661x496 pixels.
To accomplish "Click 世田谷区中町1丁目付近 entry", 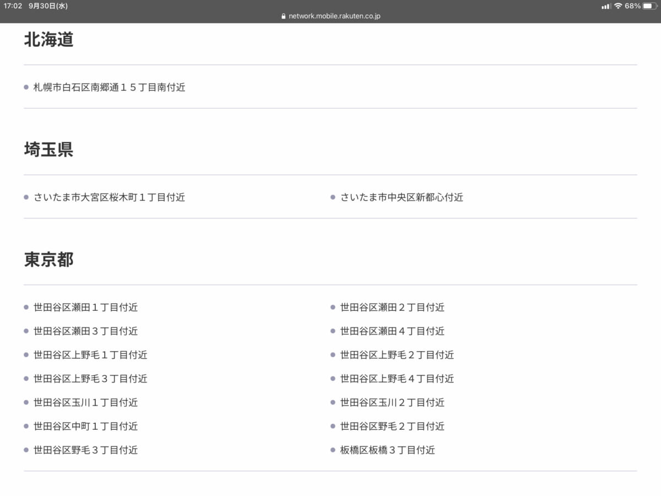I will pyautogui.click(x=85, y=426).
